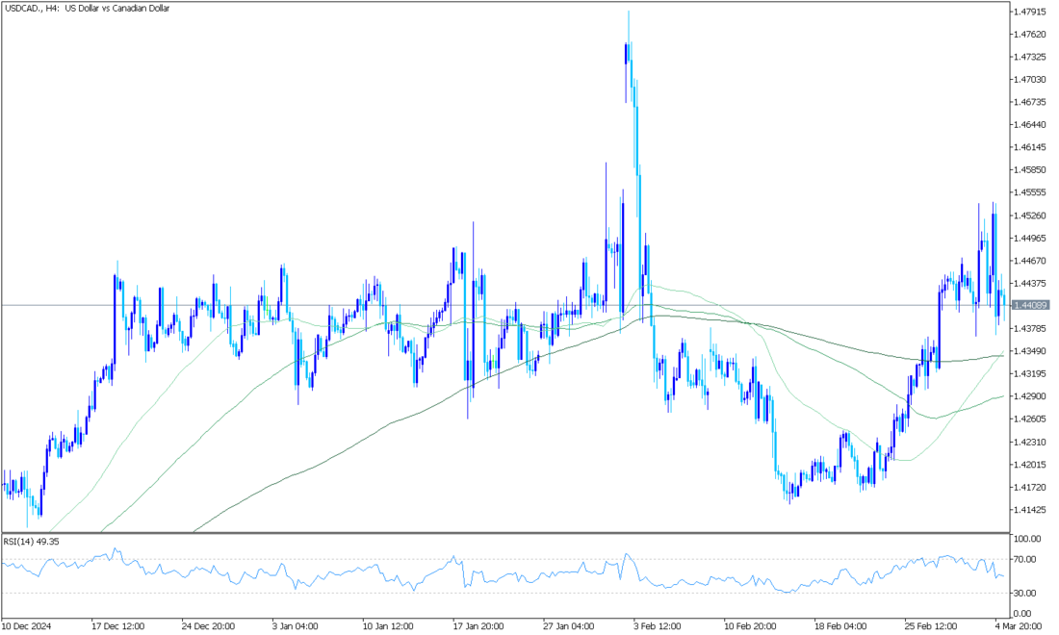Click the RSI scale value 100.00
Screen dimensions: 1059x635
point(1027,539)
